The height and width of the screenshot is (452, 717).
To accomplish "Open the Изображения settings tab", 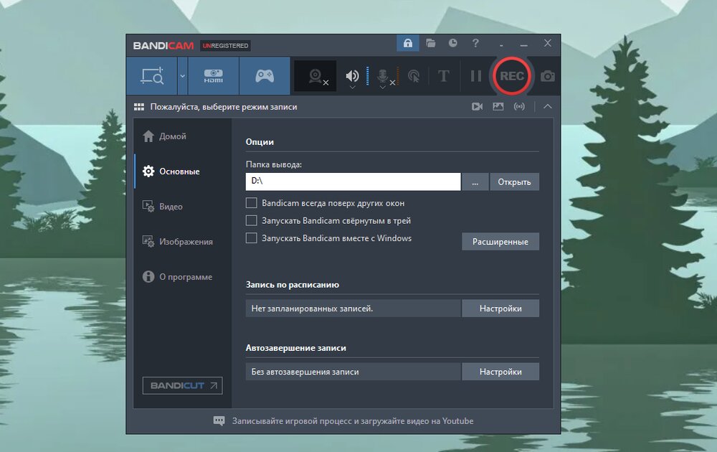I will pyautogui.click(x=182, y=242).
